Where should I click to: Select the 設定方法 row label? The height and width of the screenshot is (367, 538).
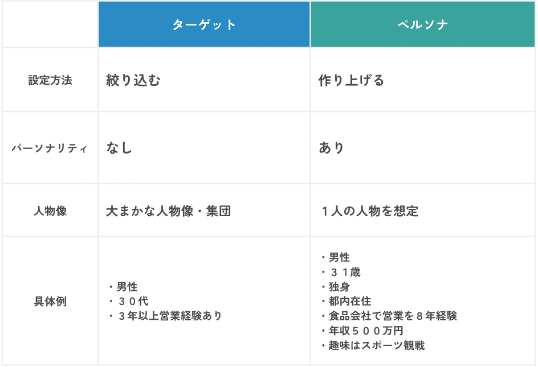(x=50, y=80)
